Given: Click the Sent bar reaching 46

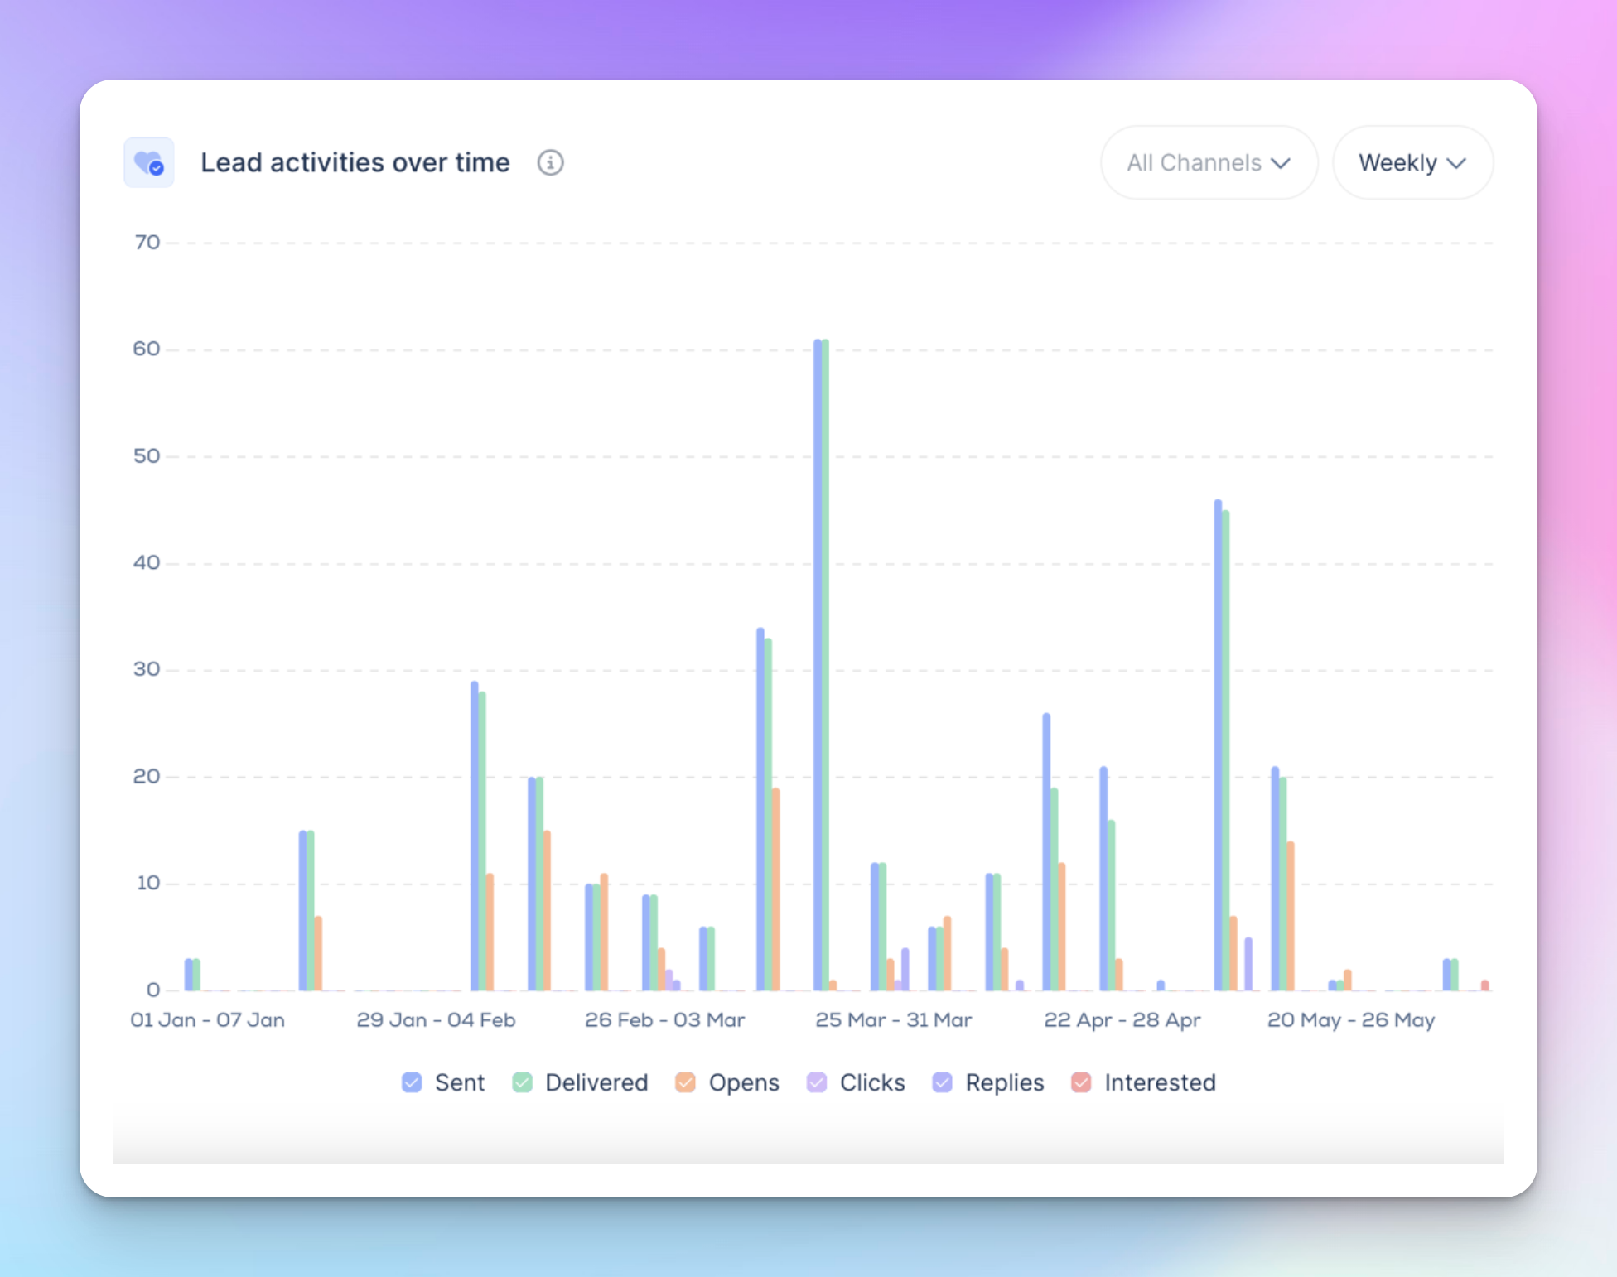Looking at the screenshot, I should click(x=1219, y=745).
